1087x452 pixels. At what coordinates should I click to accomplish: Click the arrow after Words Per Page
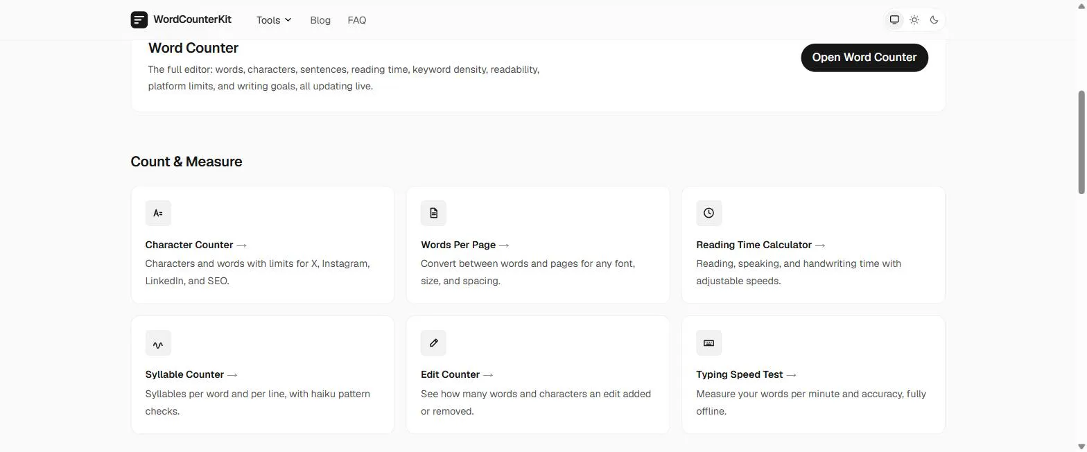pyautogui.click(x=504, y=245)
